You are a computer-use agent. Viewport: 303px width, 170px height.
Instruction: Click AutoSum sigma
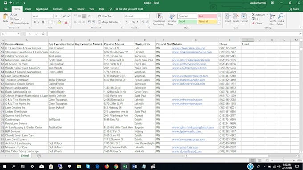pyautogui.click(x=258, y=15)
